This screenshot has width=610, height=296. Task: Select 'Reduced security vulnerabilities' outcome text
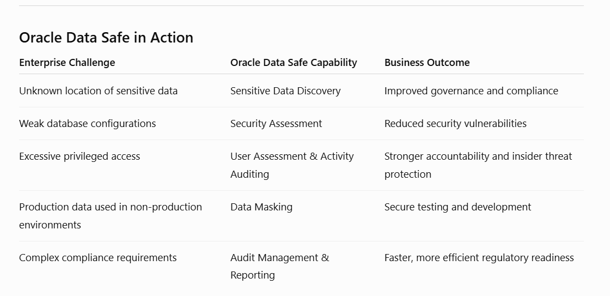[x=455, y=123]
